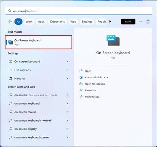
Task: Click the Narrator icon
Action: click(x=11, y=78)
